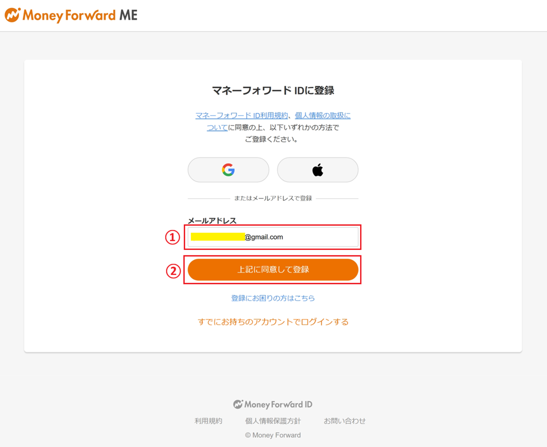This screenshot has height=447, width=547.
Task: Focus the メールアドレス email input field
Action: [x=301, y=237]
